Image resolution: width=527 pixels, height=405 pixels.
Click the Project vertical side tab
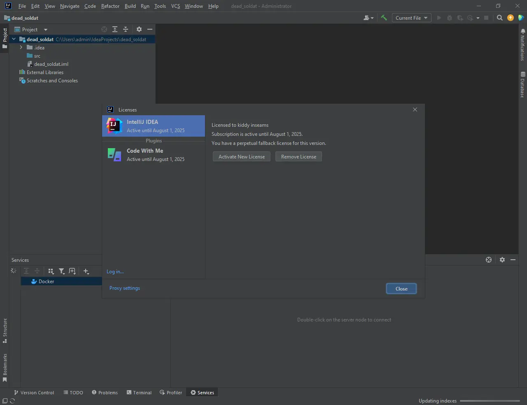tap(5, 38)
